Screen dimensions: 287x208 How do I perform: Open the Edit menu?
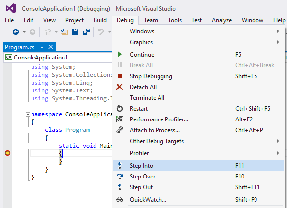(x=29, y=20)
